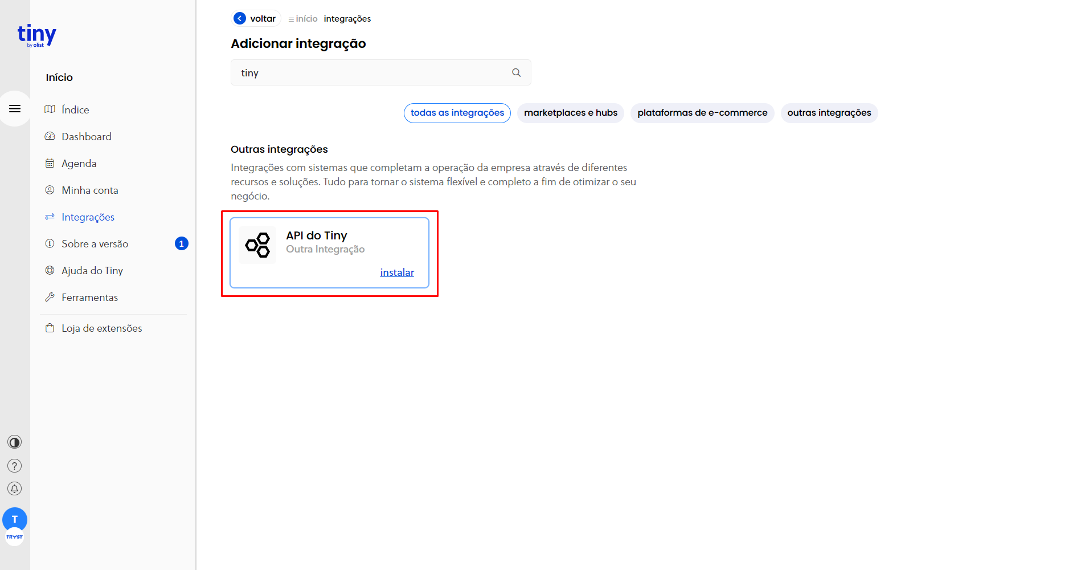
Task: Click the notification badge showing 1
Action: click(x=182, y=243)
